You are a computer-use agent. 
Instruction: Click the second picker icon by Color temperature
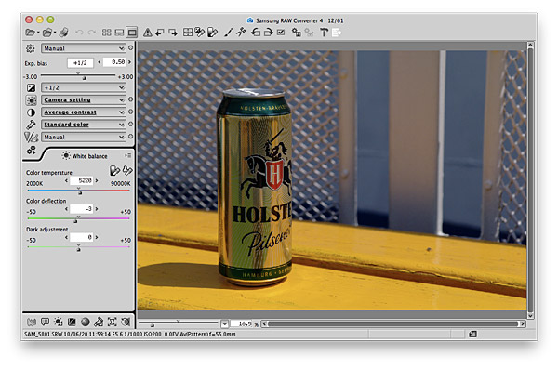(127, 171)
